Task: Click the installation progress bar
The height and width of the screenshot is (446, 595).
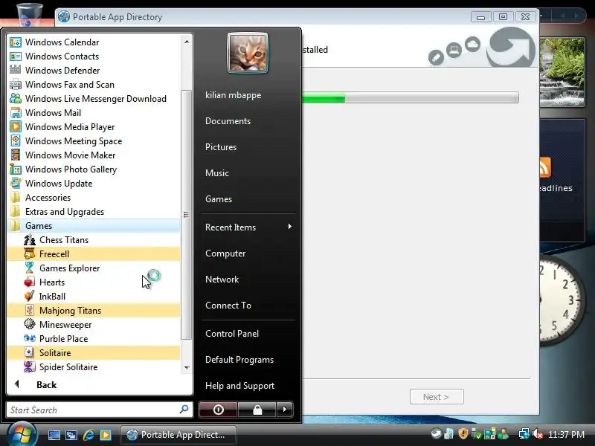Action: pos(411,98)
